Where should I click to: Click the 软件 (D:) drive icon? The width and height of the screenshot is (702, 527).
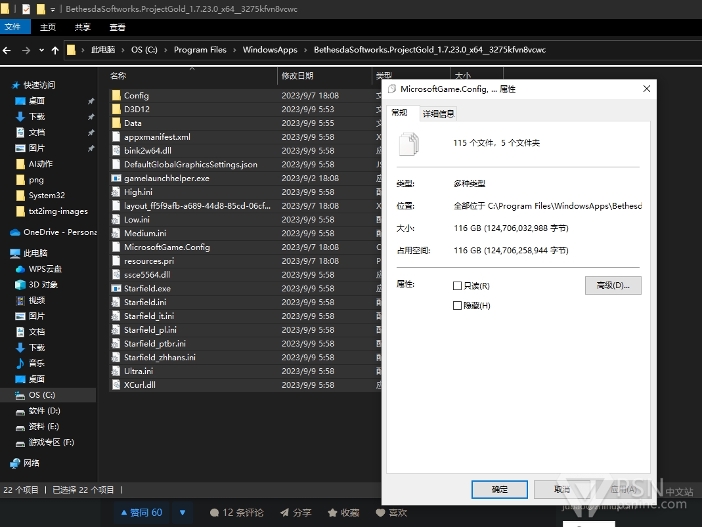point(20,411)
